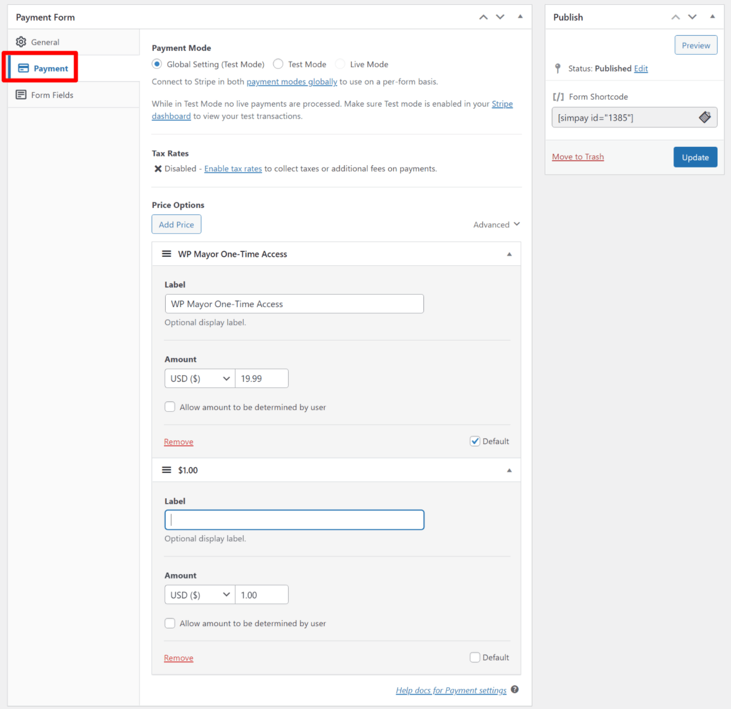
Task: Click the Payment card icon
Action: pyautogui.click(x=23, y=68)
